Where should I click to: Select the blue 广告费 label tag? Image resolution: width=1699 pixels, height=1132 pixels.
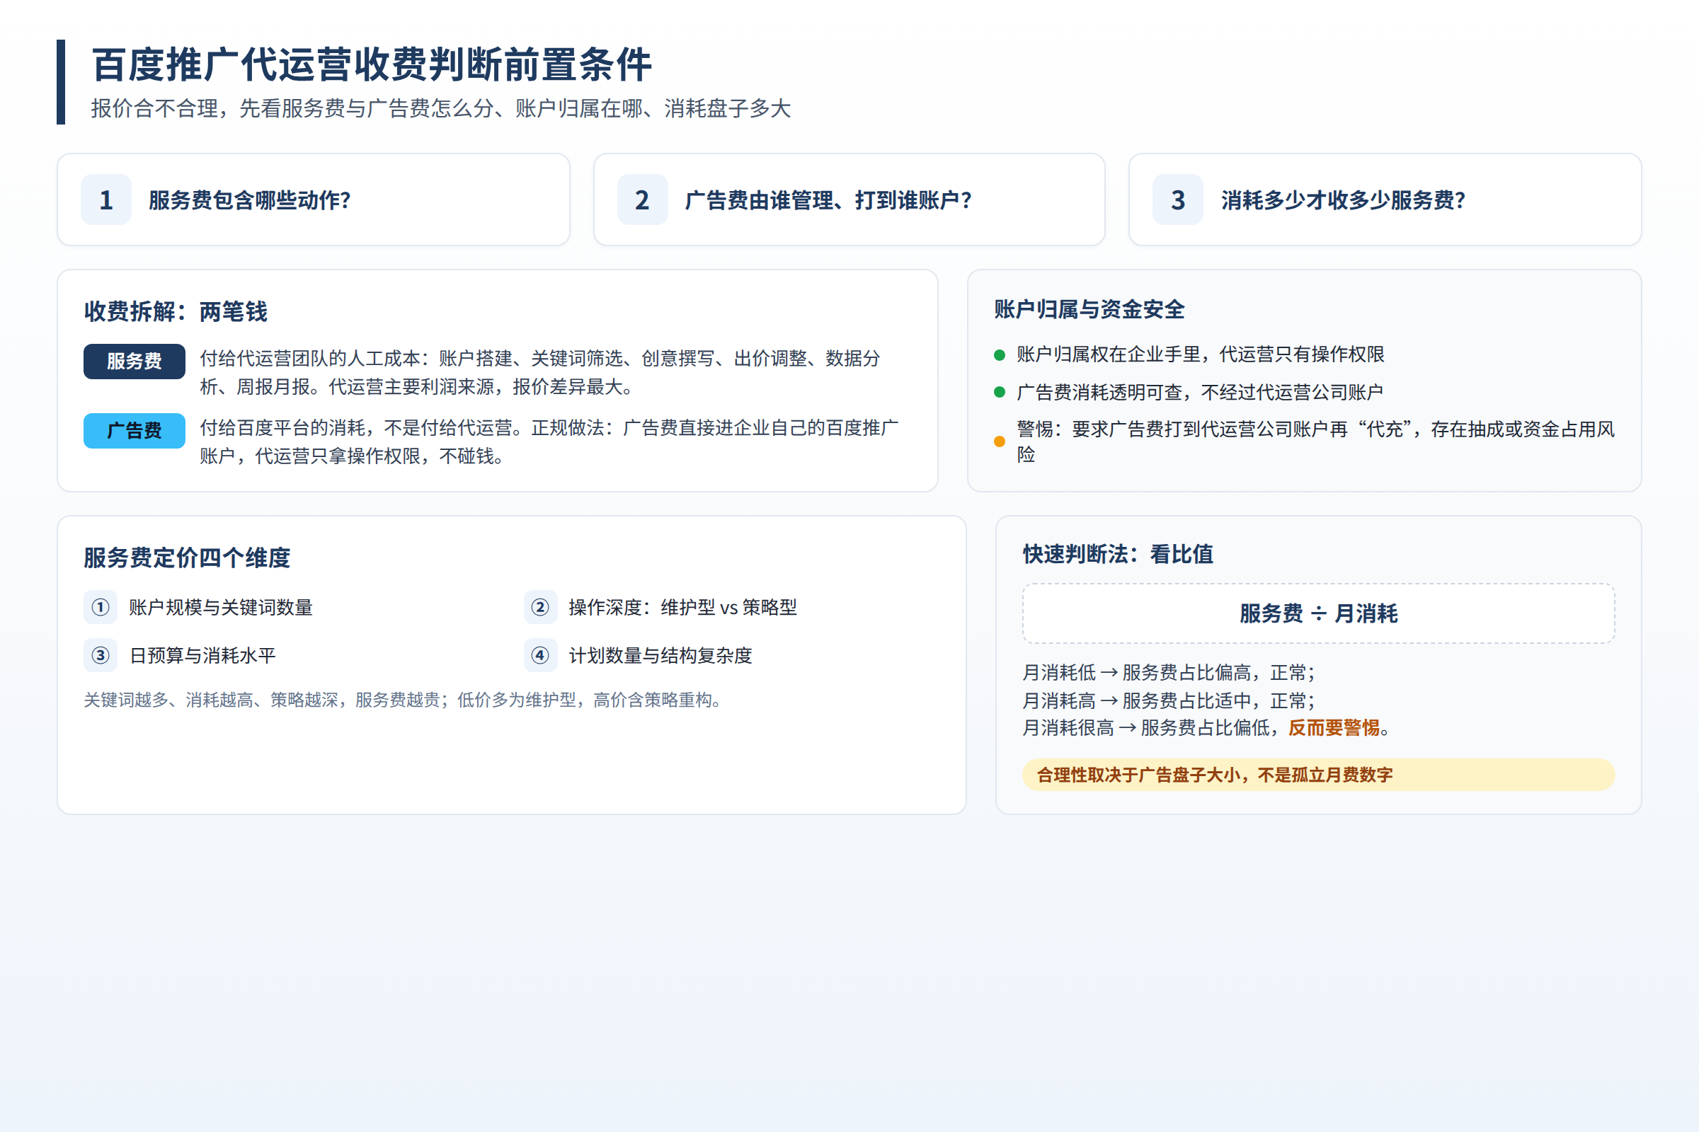click(x=135, y=430)
